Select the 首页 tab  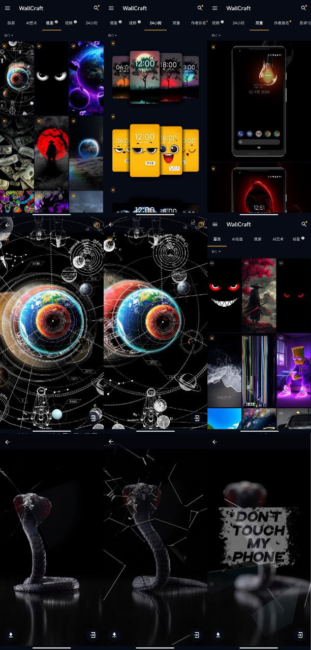[x=217, y=239]
